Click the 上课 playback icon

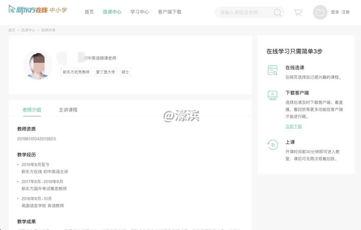click(x=273, y=145)
